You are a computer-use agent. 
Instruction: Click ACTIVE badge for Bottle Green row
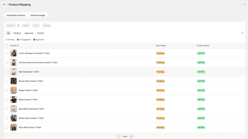point(201,118)
